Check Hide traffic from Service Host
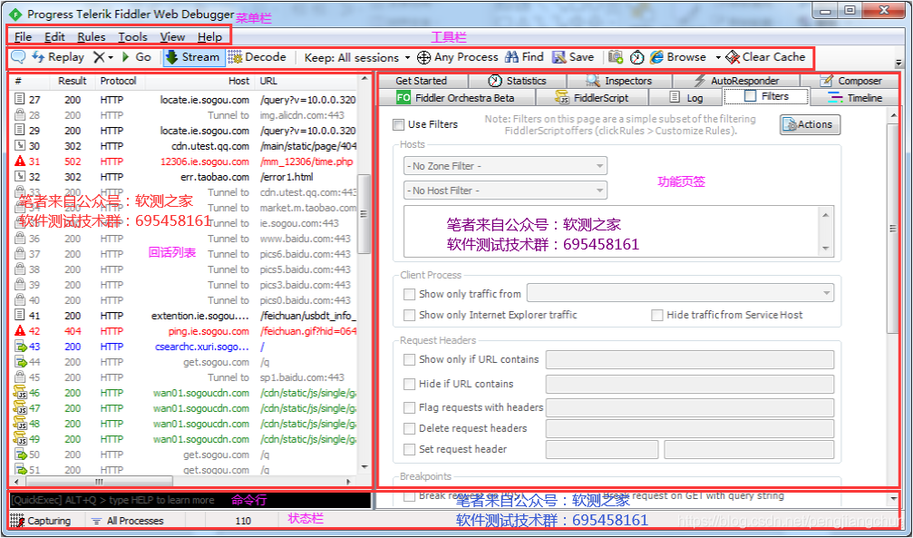The image size is (913, 538). (656, 315)
